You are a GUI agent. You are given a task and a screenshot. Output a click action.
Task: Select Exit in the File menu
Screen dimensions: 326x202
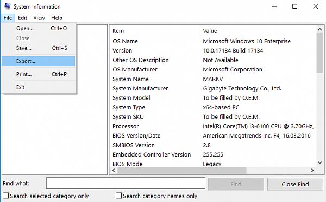point(39,87)
